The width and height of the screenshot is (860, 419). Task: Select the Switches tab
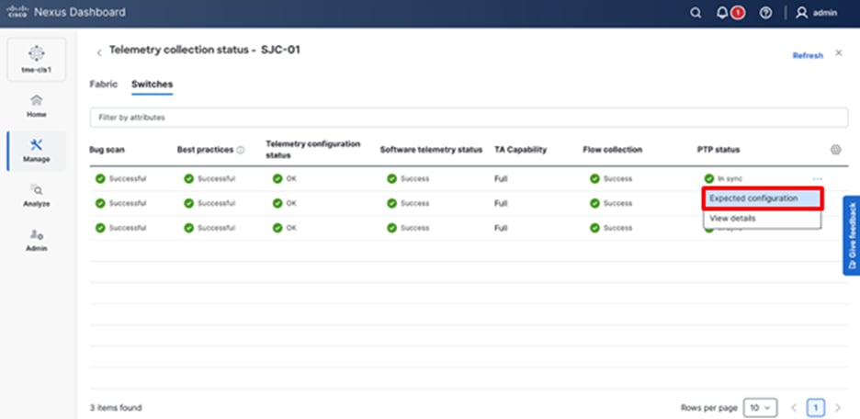pyautogui.click(x=152, y=84)
